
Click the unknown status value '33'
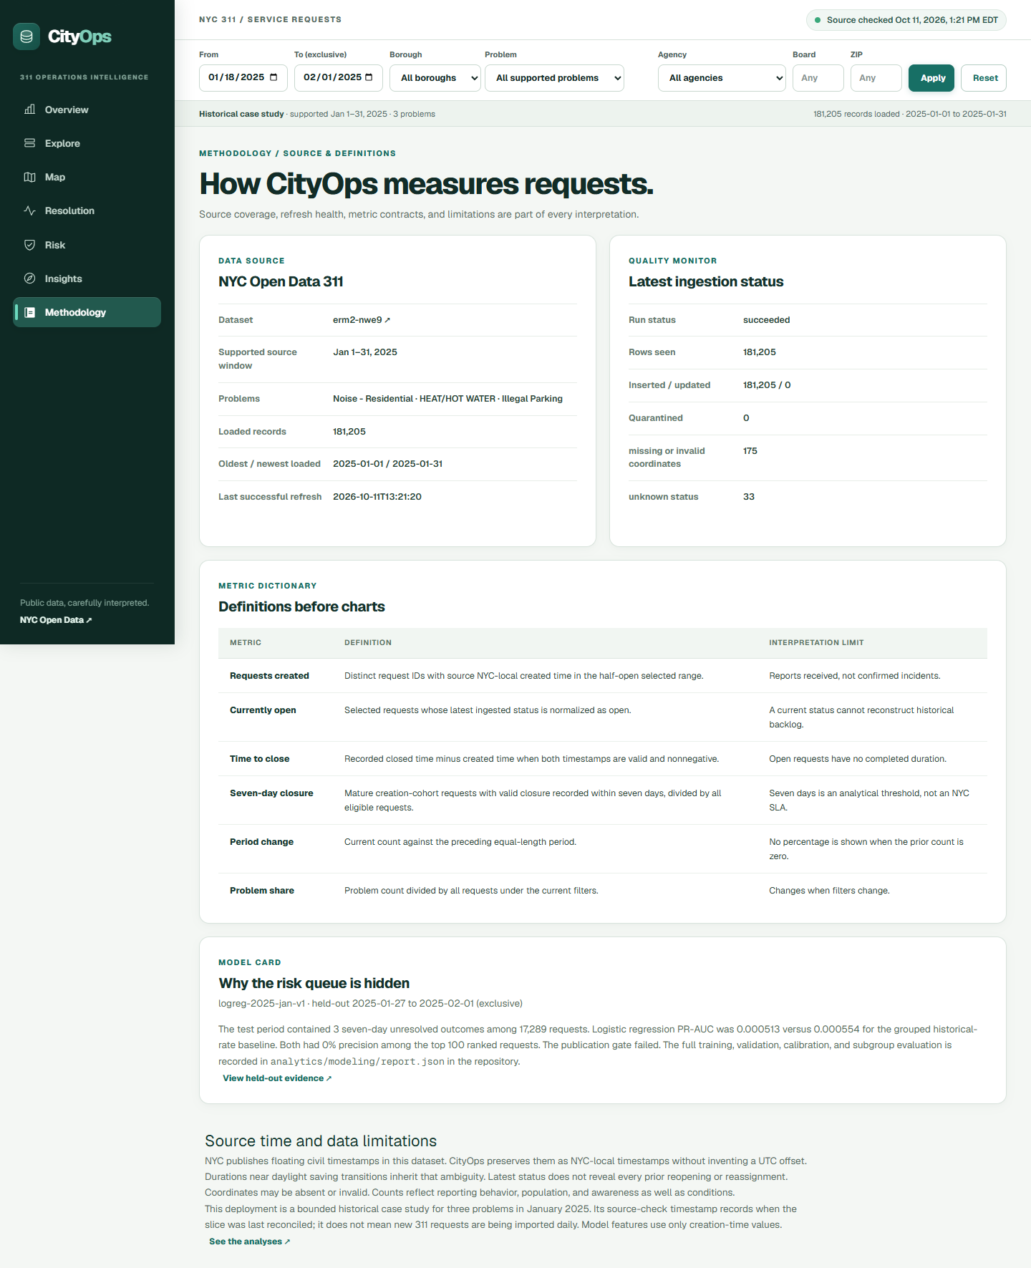[x=749, y=497]
